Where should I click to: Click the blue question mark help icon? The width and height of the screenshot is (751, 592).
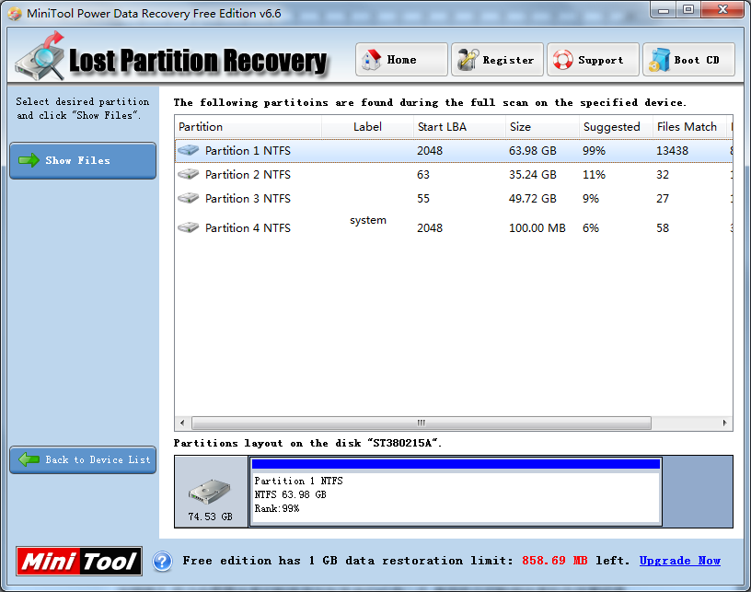[x=162, y=562]
